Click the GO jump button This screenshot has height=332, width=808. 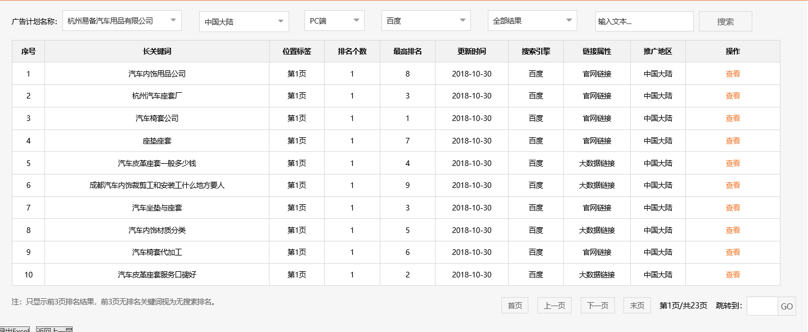point(786,306)
